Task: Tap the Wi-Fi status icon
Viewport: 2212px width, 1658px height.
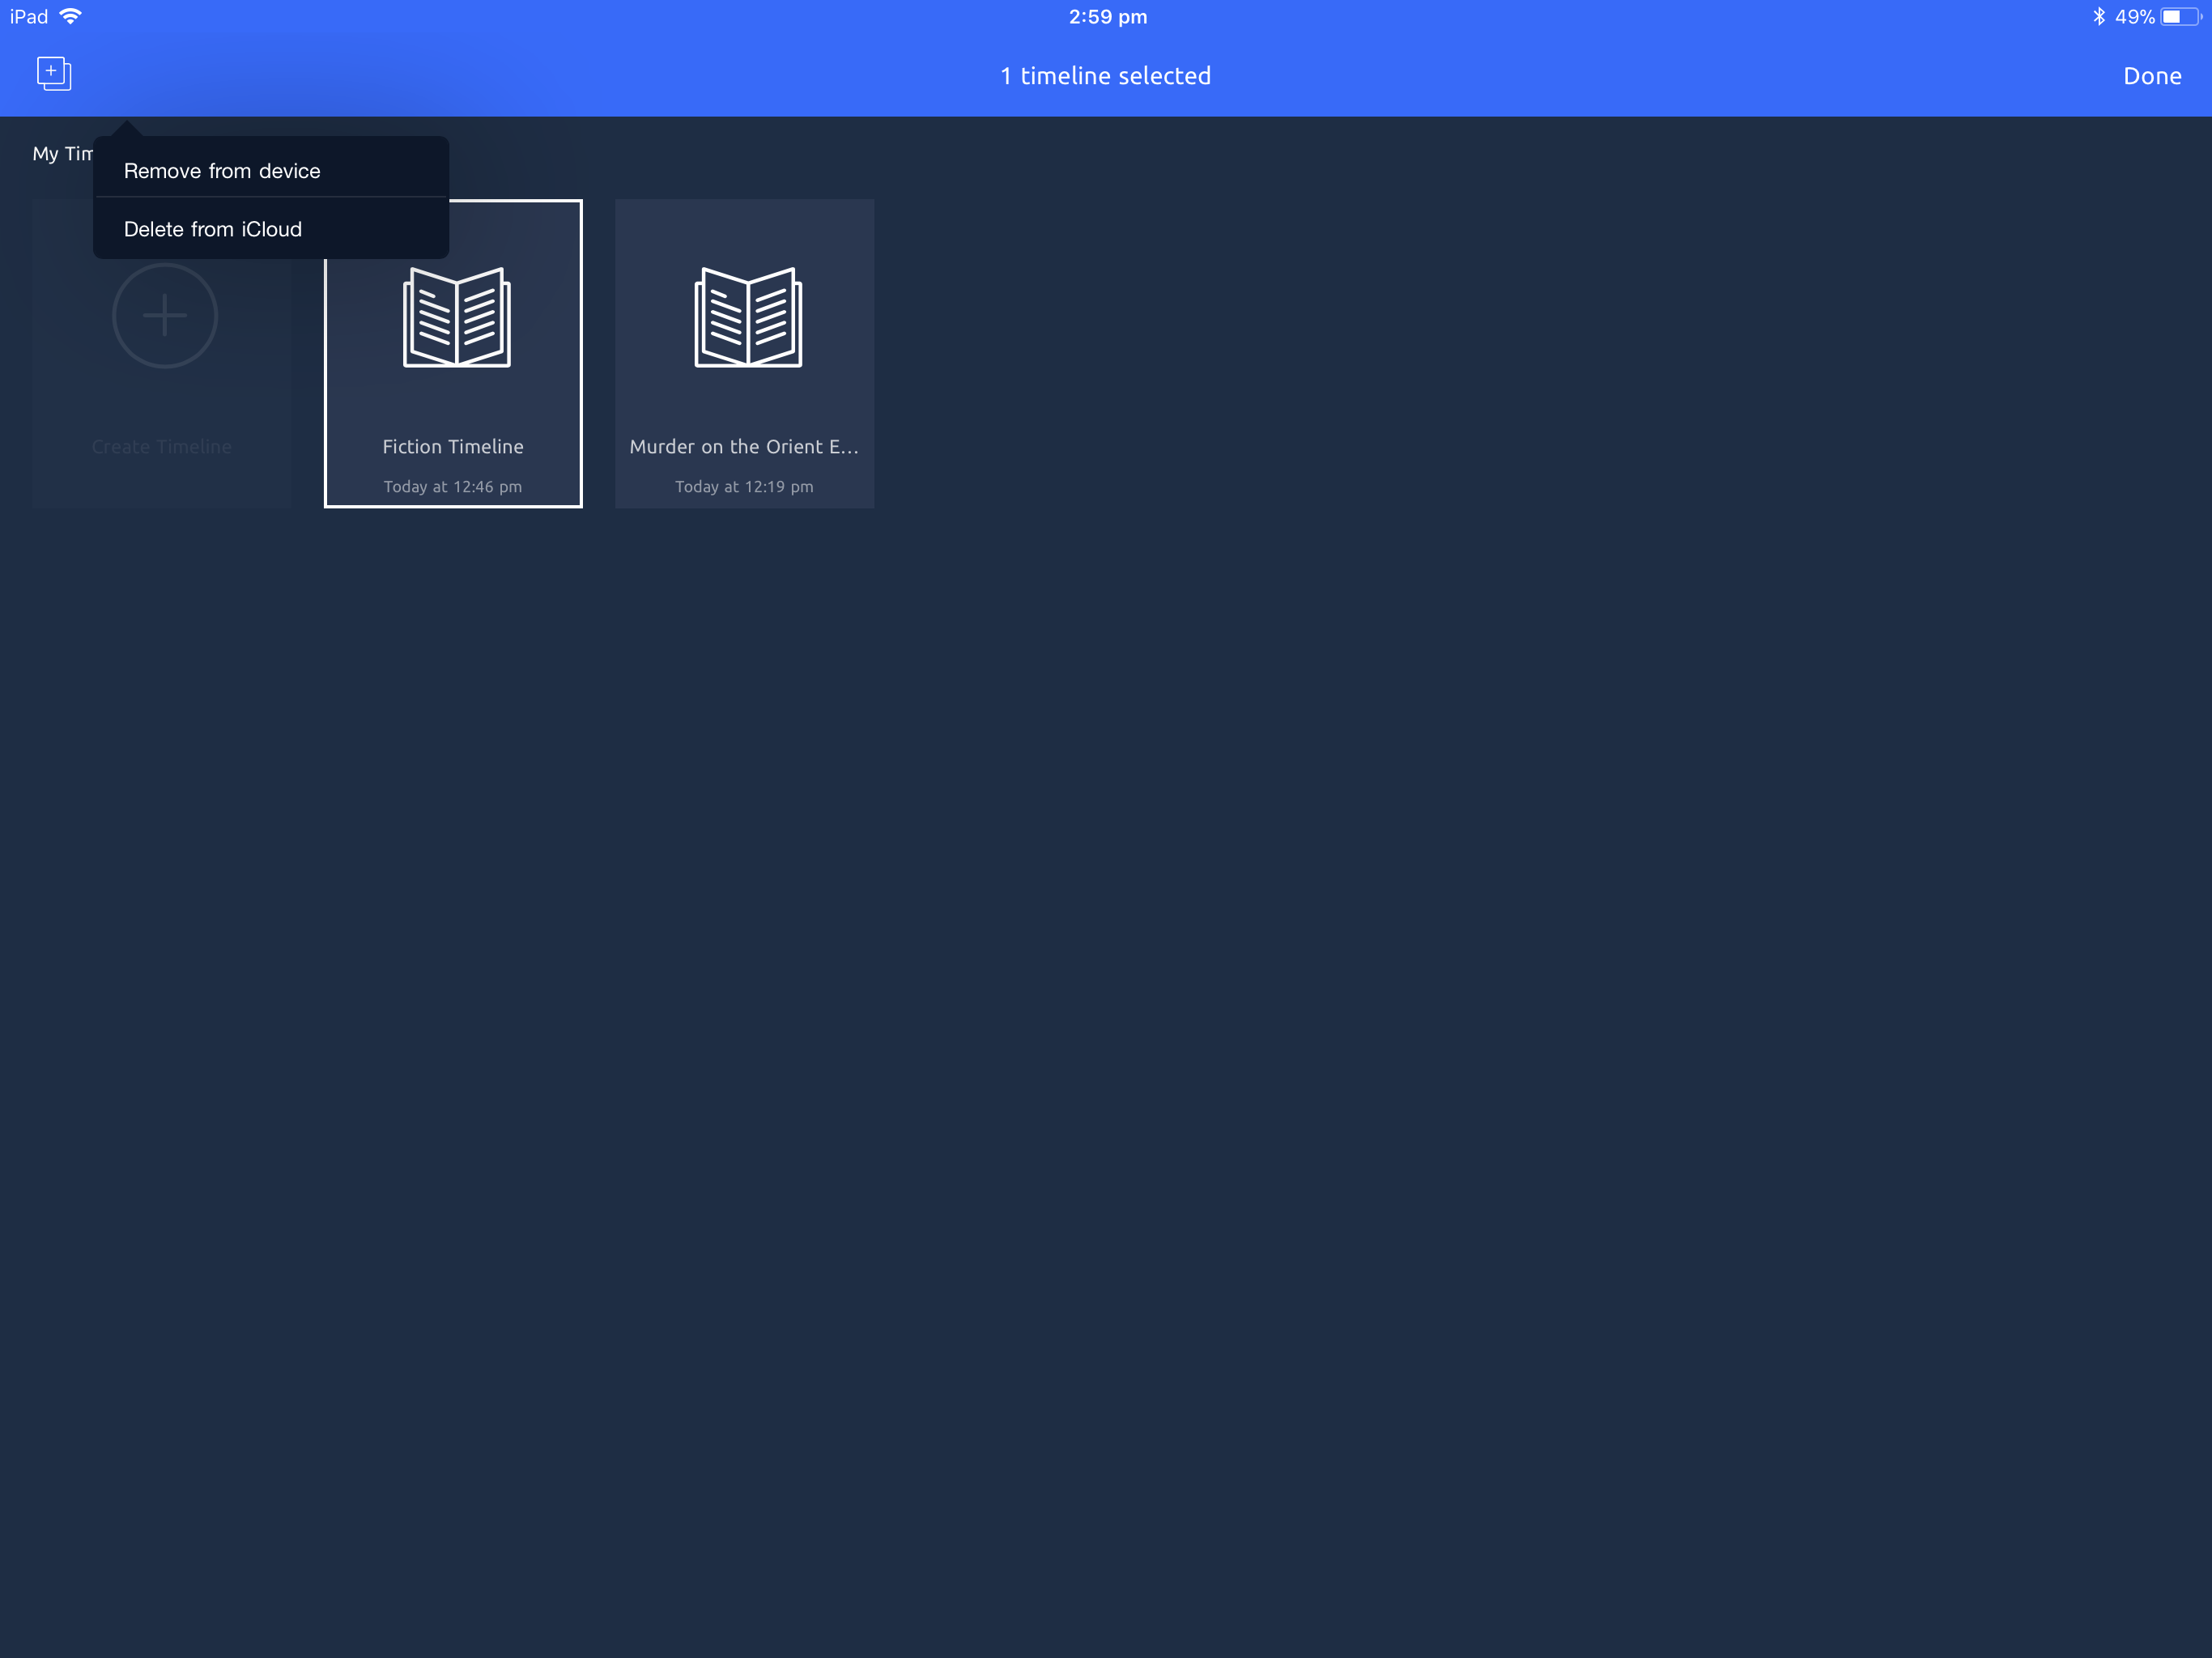Action: pos(71,16)
